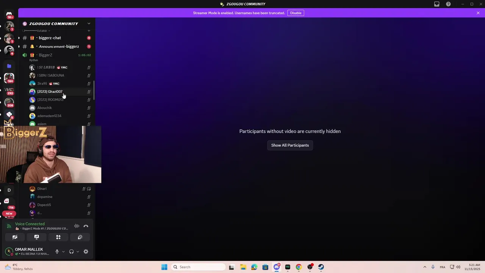Open headphone output options arrow
Image resolution: width=485 pixels, height=273 pixels.
[x=78, y=251]
